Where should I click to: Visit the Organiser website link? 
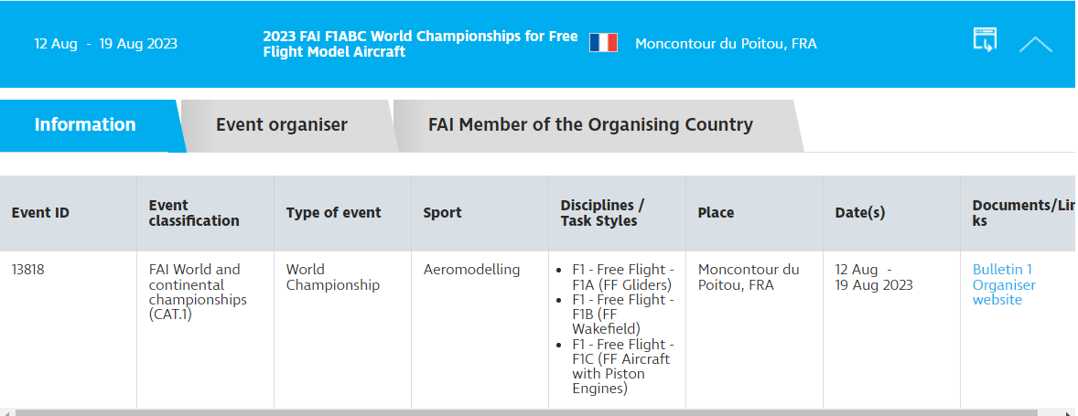[x=1004, y=293]
